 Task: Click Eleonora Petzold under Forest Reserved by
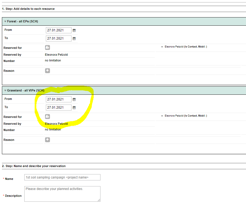56,55
